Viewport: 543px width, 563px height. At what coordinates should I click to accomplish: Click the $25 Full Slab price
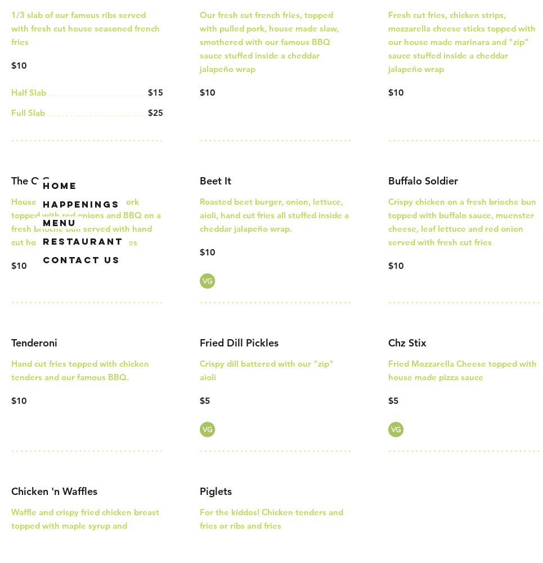[x=155, y=113]
